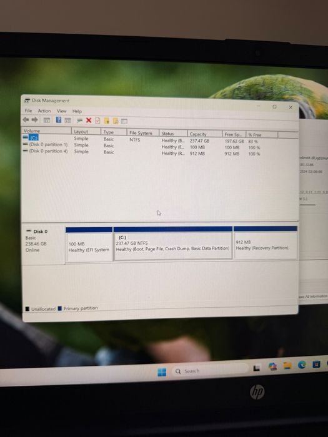The height and width of the screenshot is (437, 328).
Task: Open Task View from the taskbar
Action: pyautogui.click(x=256, y=368)
